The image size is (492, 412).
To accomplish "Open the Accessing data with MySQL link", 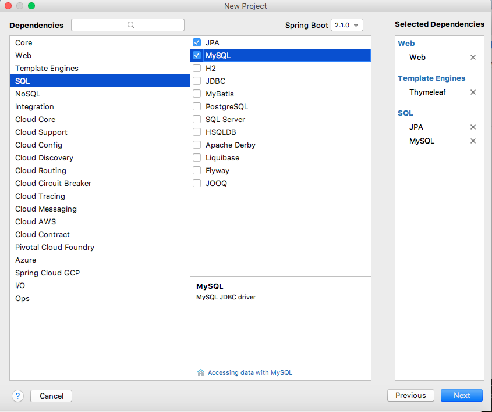I will (250, 372).
